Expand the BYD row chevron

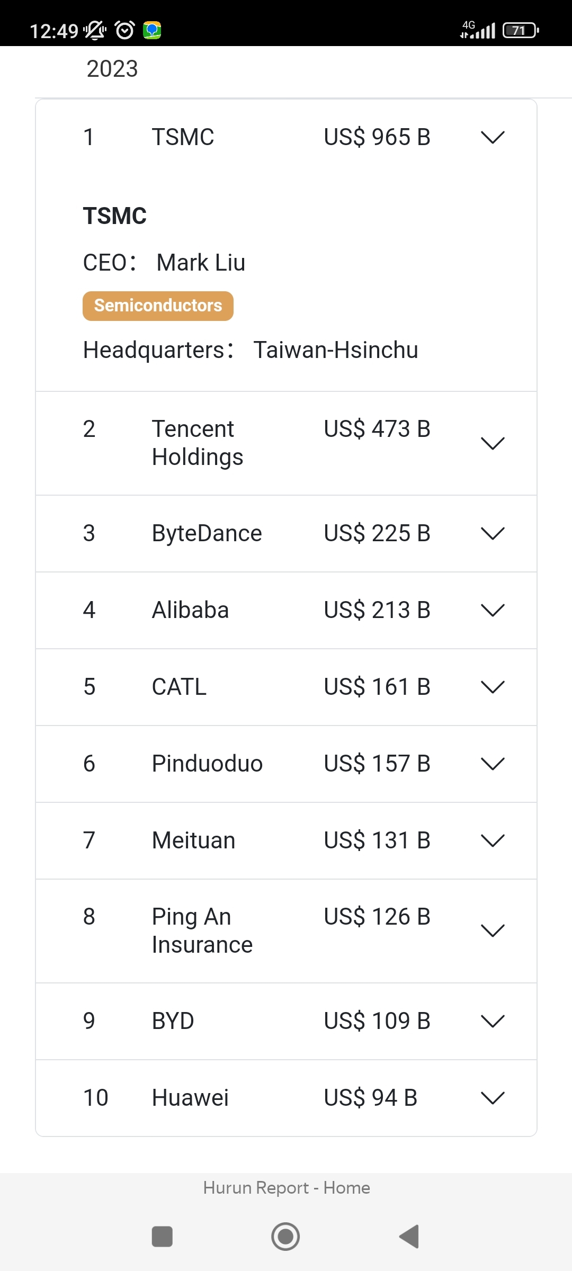coord(493,1021)
